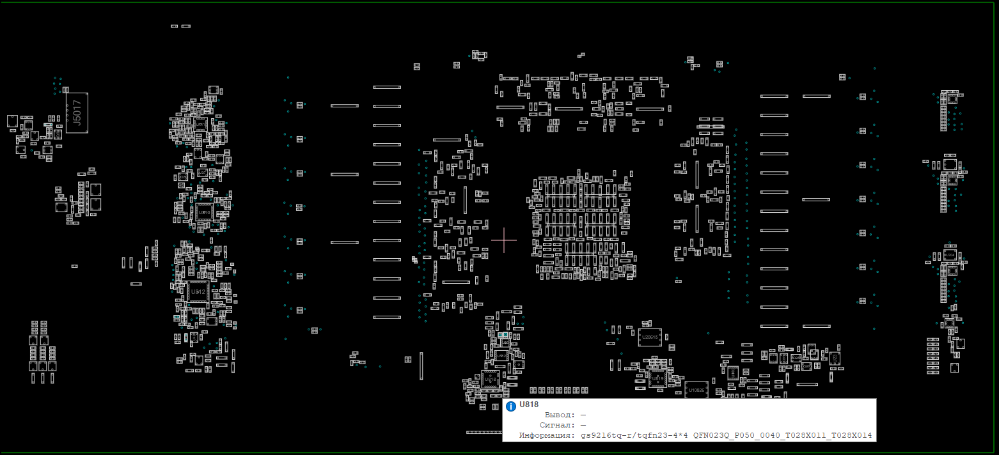Click the U812 chip on the board

[x=198, y=292]
